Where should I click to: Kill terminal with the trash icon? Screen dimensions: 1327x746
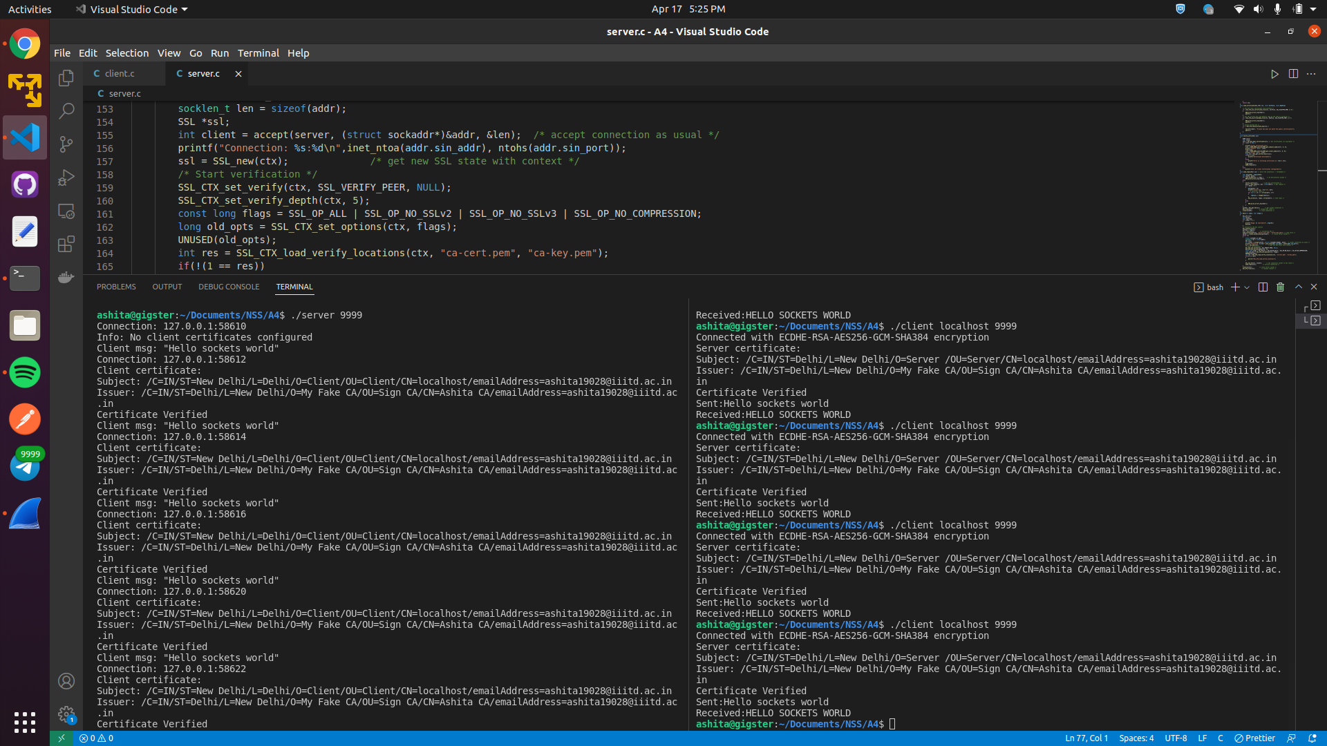coord(1280,287)
